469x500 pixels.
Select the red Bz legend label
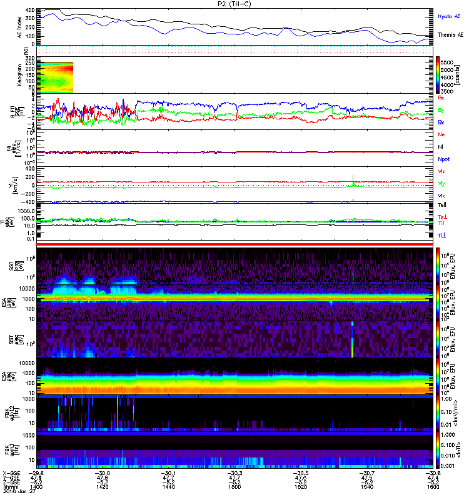441,97
